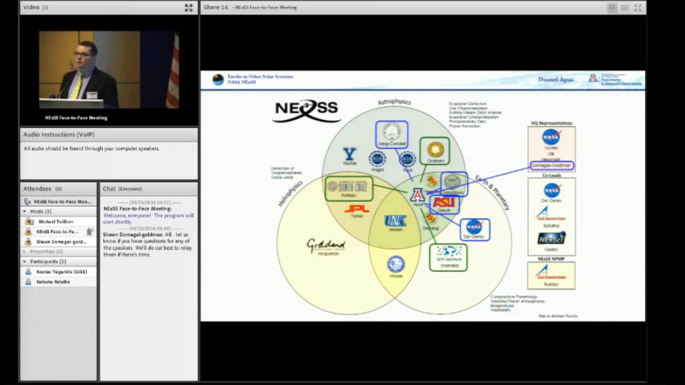
Task: Click the Chat (Everyone) pod title
Action: (122, 189)
